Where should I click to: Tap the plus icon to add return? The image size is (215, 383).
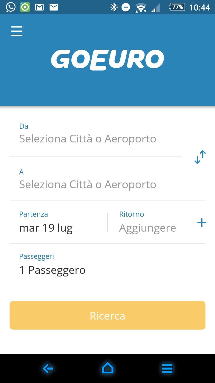click(x=202, y=223)
